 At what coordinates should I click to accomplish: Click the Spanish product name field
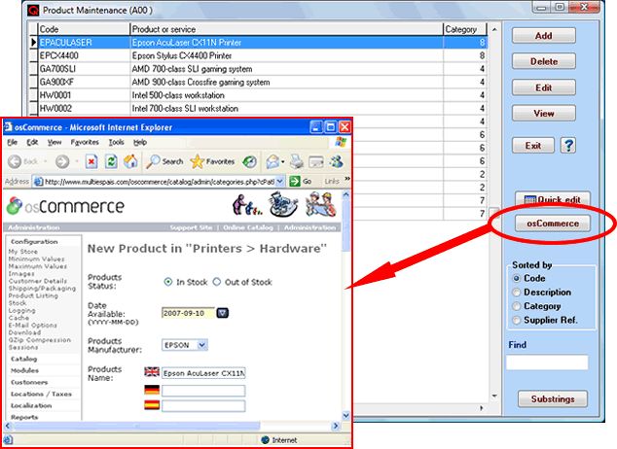(x=203, y=406)
